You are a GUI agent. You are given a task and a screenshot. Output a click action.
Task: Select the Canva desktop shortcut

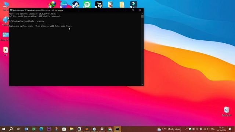pos(64,4)
